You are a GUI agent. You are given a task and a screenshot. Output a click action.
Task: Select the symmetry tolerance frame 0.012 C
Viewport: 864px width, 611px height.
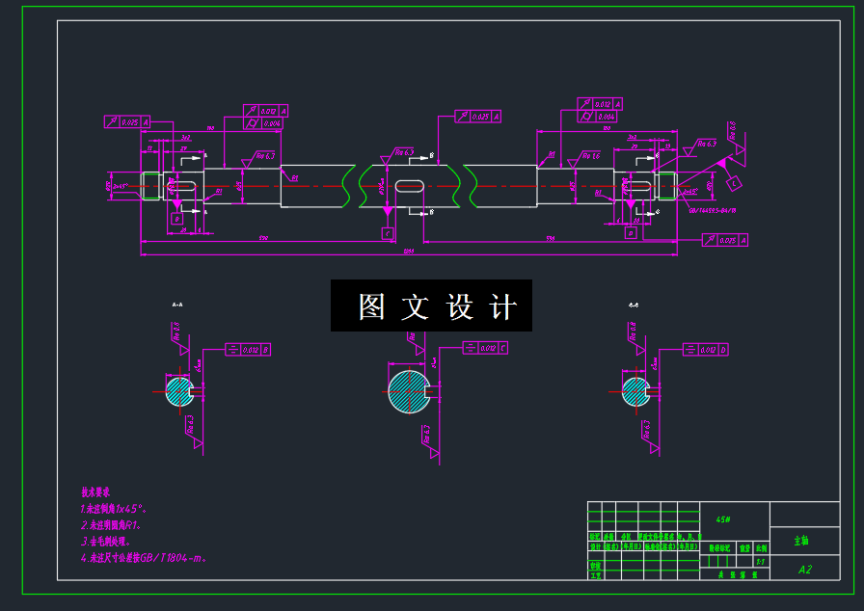pyautogui.click(x=485, y=348)
